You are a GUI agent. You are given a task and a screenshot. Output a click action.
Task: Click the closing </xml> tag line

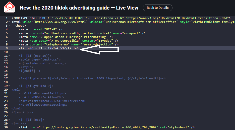pyautogui.click(x=17, y=108)
